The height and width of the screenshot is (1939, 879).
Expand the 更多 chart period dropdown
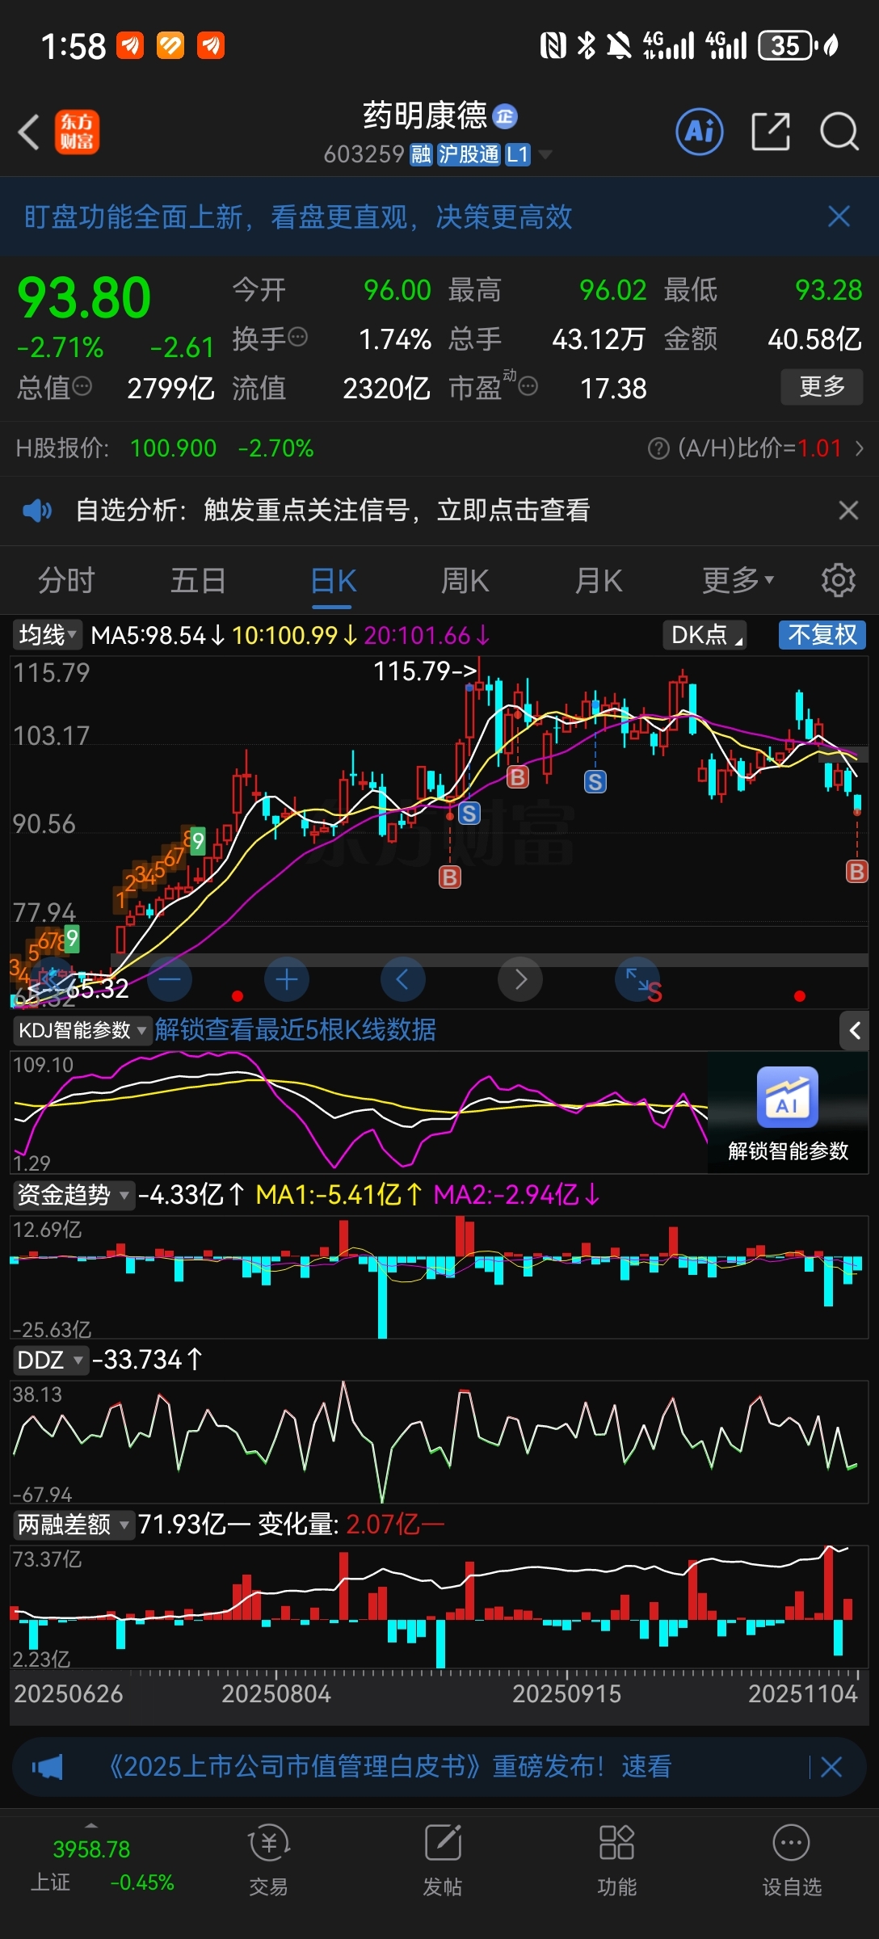tap(738, 580)
